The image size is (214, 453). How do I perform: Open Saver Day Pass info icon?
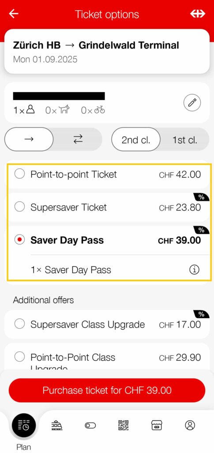pos(195,270)
